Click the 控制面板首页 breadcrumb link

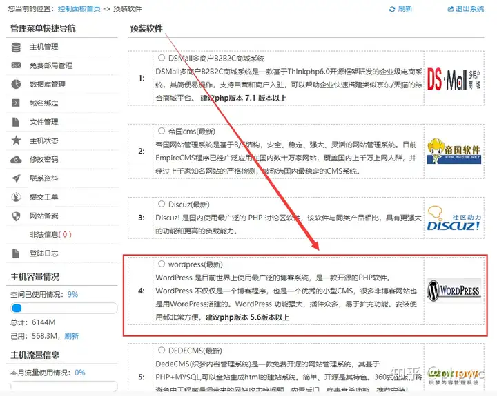point(79,9)
